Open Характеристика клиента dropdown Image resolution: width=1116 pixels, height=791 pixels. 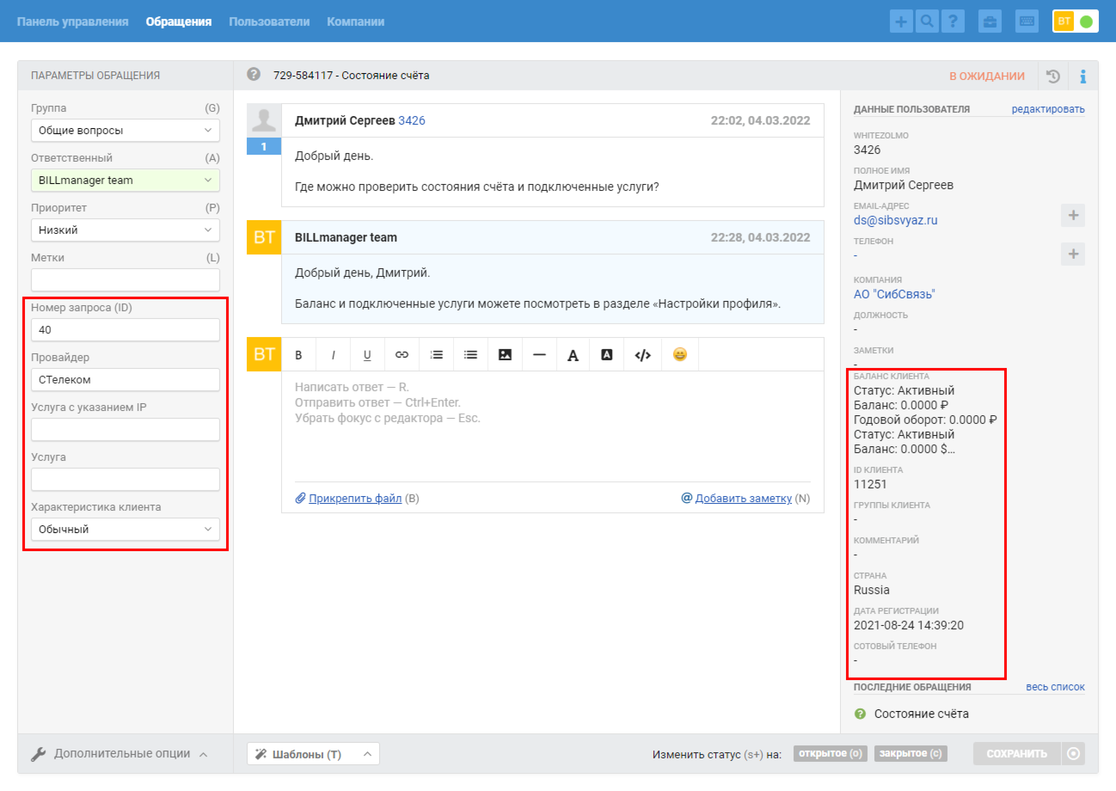tap(125, 529)
